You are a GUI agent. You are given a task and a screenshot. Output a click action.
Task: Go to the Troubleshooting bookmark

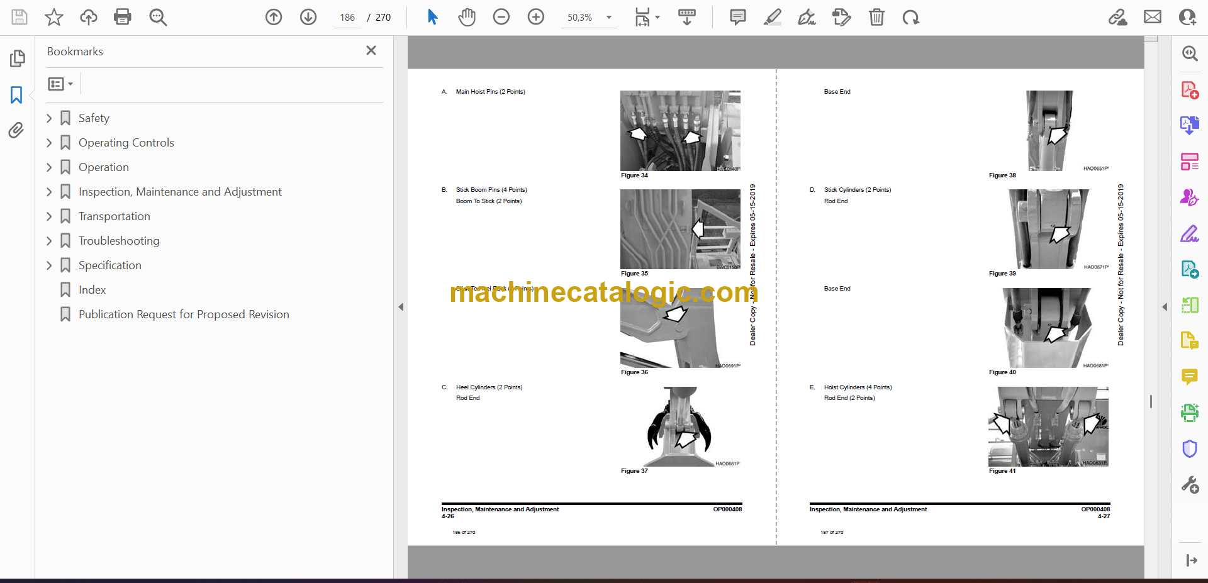click(119, 241)
